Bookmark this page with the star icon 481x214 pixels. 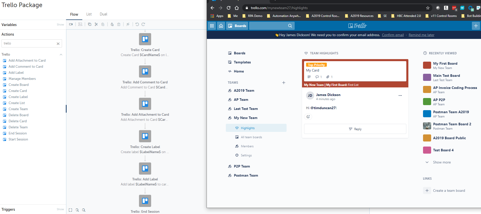click(428, 8)
